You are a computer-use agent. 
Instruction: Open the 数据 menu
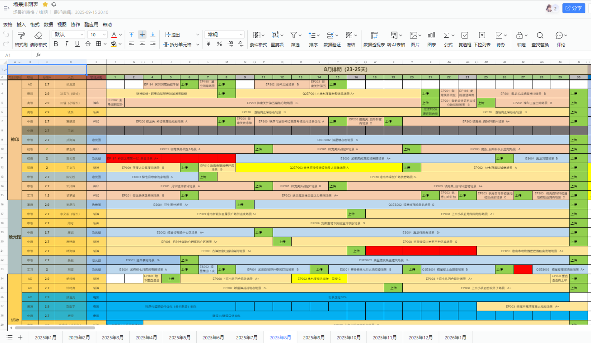click(48, 25)
